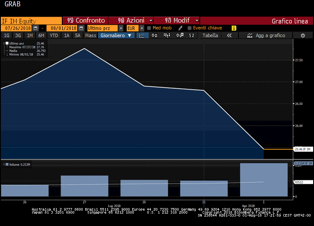Click the Minimo 08/01/18 legend row

[25, 55]
